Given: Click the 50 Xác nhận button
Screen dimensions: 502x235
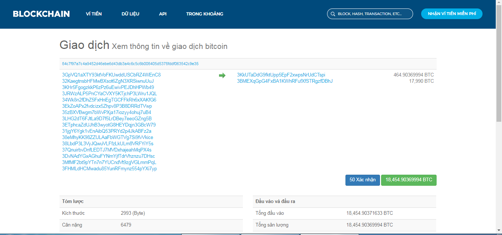Looking at the screenshot, I should [x=363, y=180].
